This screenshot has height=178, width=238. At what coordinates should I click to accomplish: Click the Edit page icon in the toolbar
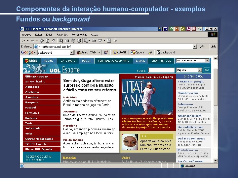(100, 41)
